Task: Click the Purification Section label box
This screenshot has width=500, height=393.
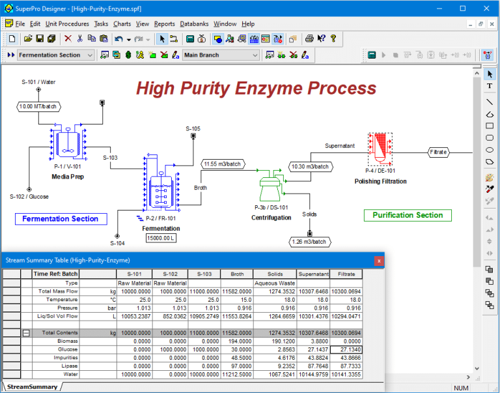Action: point(408,215)
